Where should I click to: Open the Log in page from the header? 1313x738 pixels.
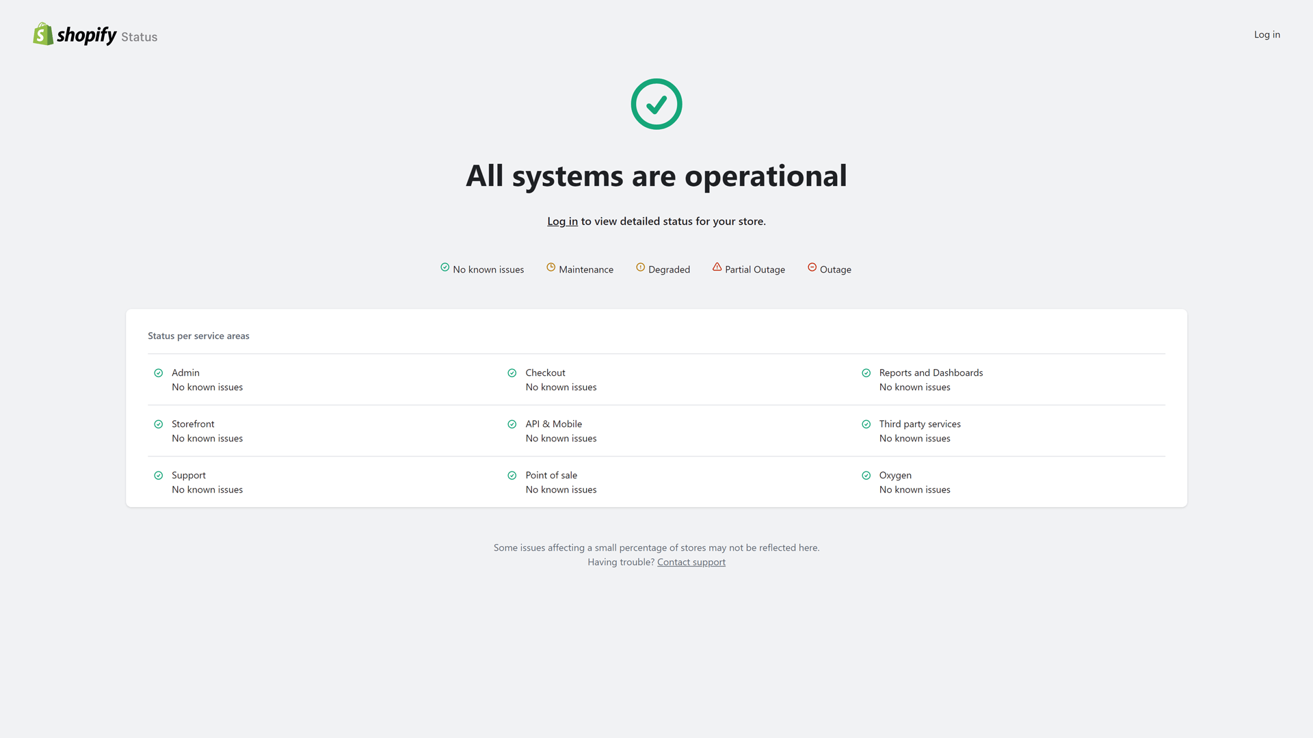(x=1266, y=34)
